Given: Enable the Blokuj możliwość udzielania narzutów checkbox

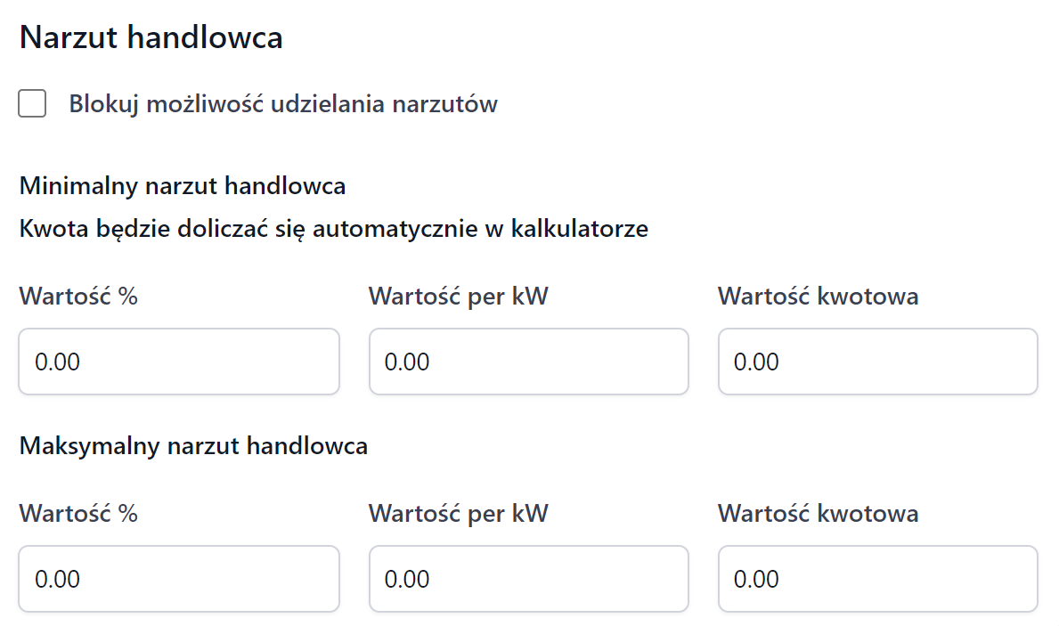Looking at the screenshot, I should pos(33,104).
